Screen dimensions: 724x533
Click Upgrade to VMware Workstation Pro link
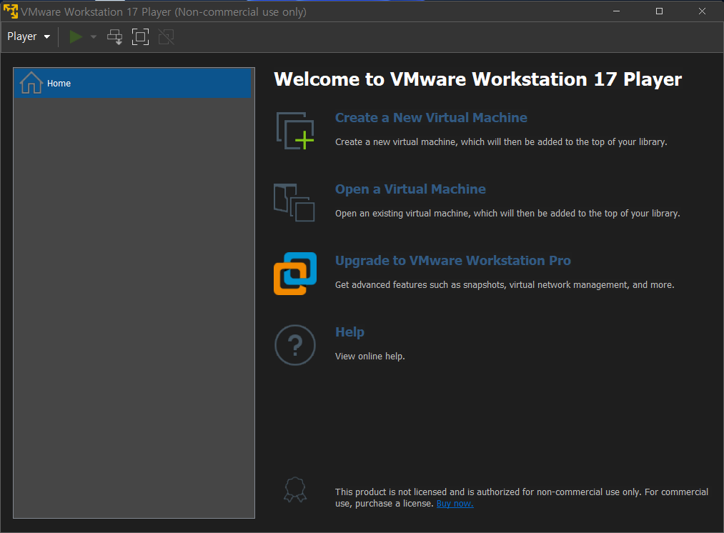(x=453, y=261)
